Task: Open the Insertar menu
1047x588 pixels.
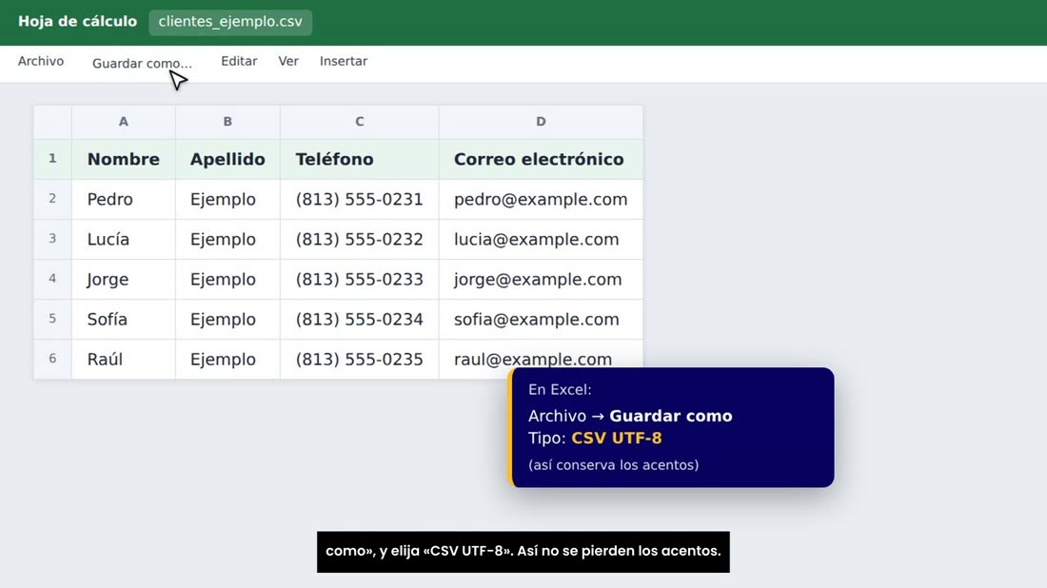Action: 344,62
